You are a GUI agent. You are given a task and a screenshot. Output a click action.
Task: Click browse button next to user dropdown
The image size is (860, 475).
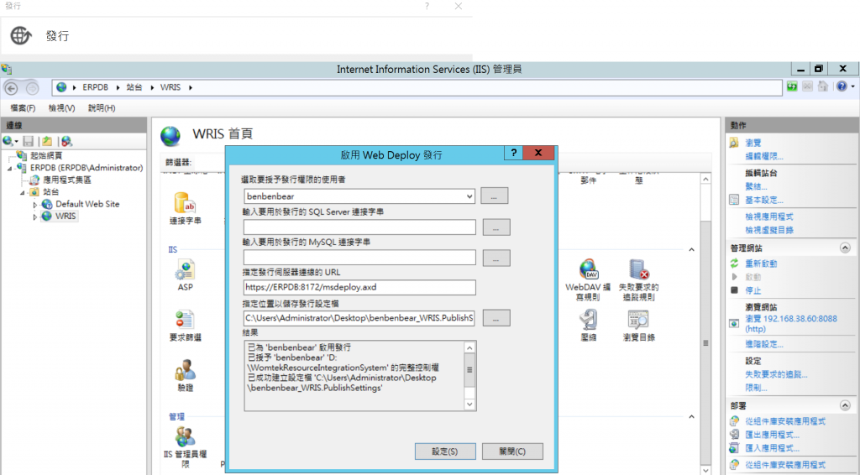coord(494,196)
